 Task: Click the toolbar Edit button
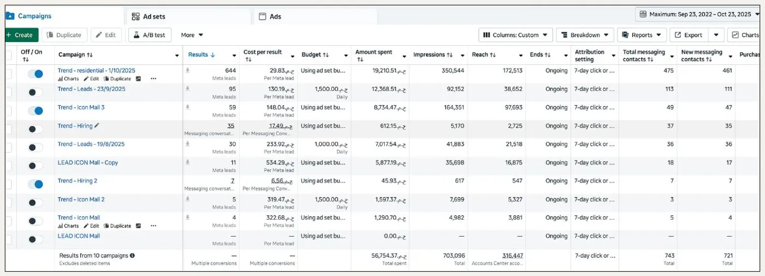tap(106, 35)
